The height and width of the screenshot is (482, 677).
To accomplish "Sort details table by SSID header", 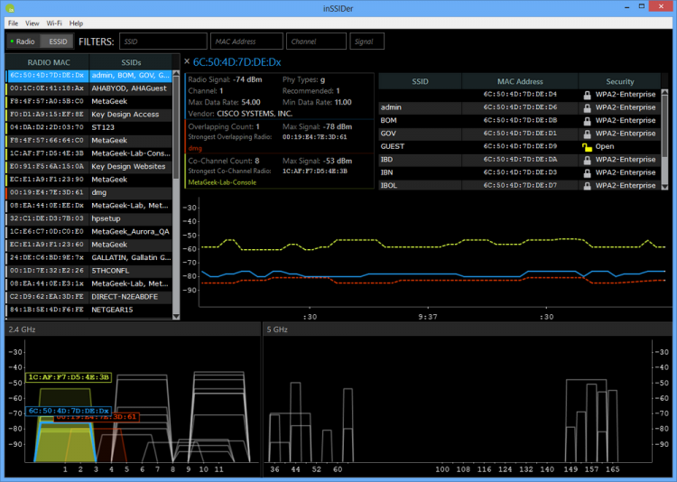I will [x=420, y=81].
